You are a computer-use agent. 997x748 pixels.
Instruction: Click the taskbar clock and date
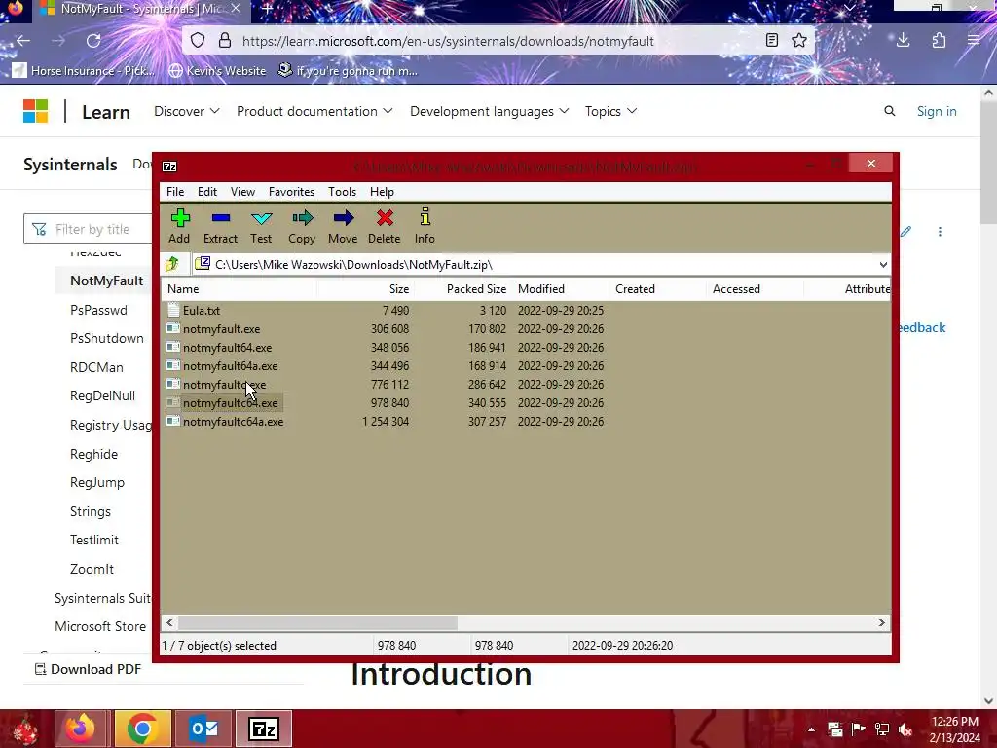[954, 729]
